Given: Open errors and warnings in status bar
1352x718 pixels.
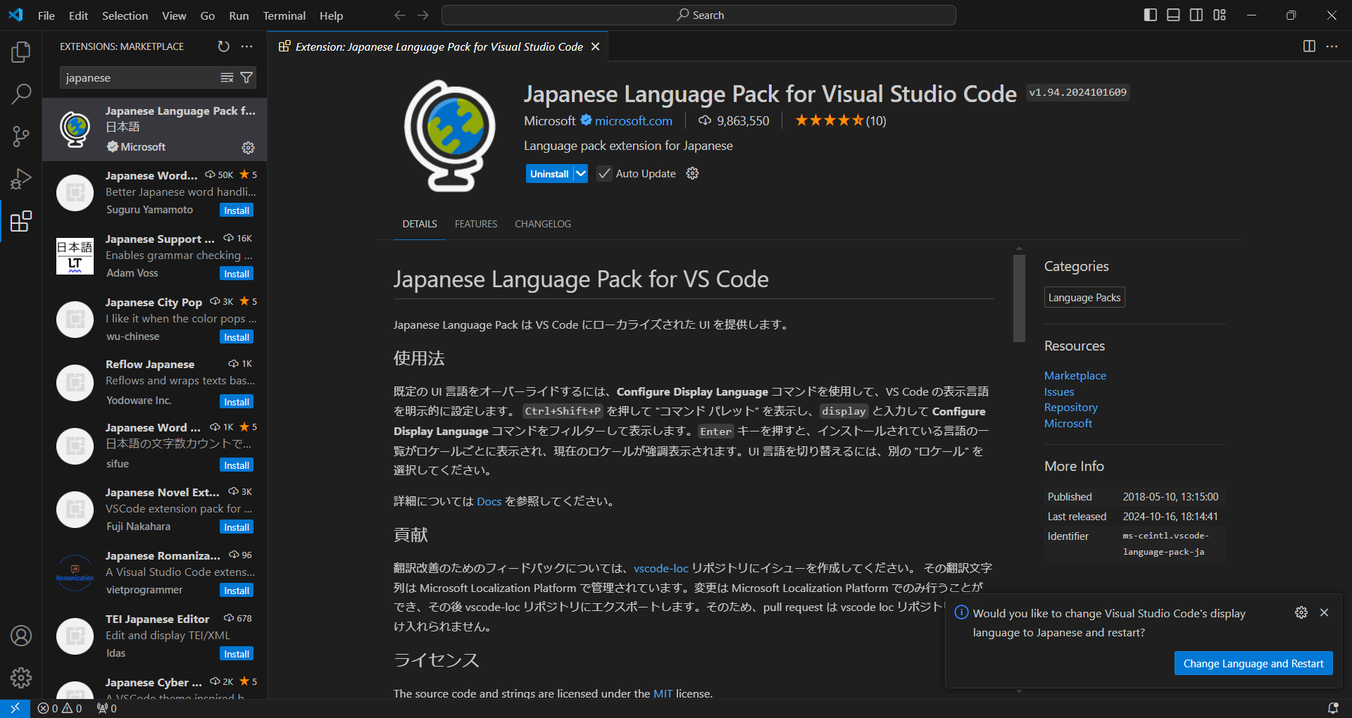Looking at the screenshot, I should click(60, 708).
